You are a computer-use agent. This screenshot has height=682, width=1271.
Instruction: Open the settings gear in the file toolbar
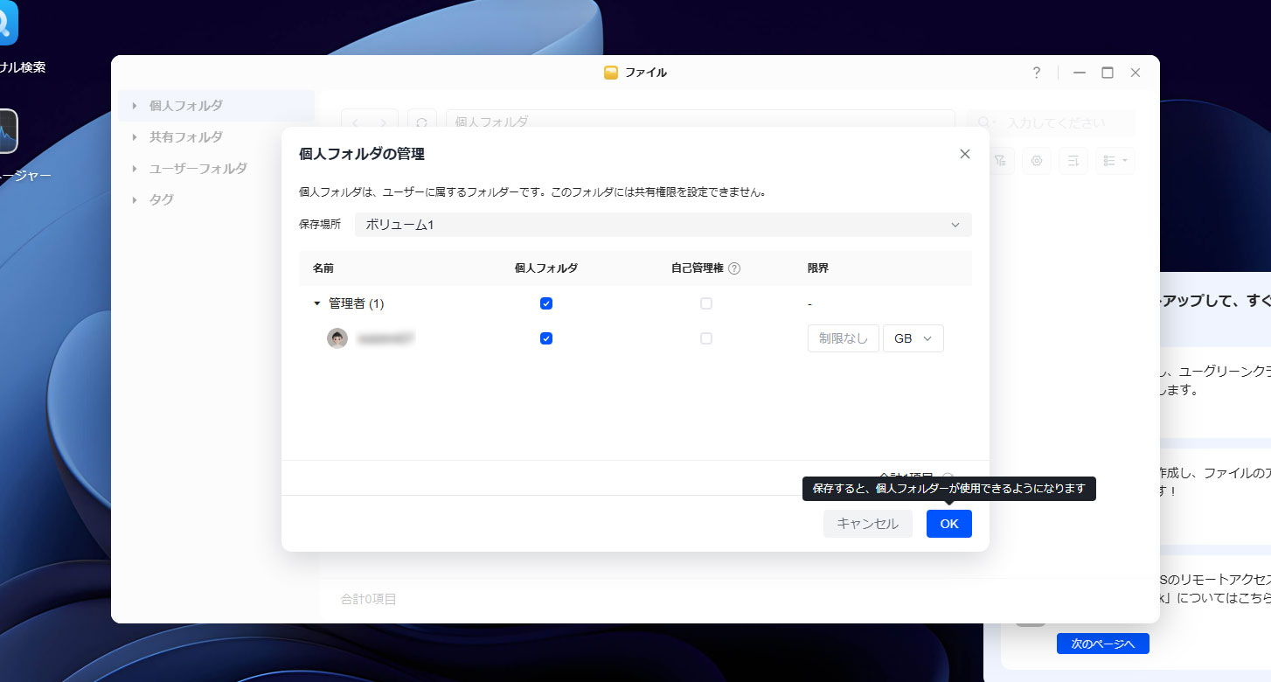click(x=1036, y=161)
